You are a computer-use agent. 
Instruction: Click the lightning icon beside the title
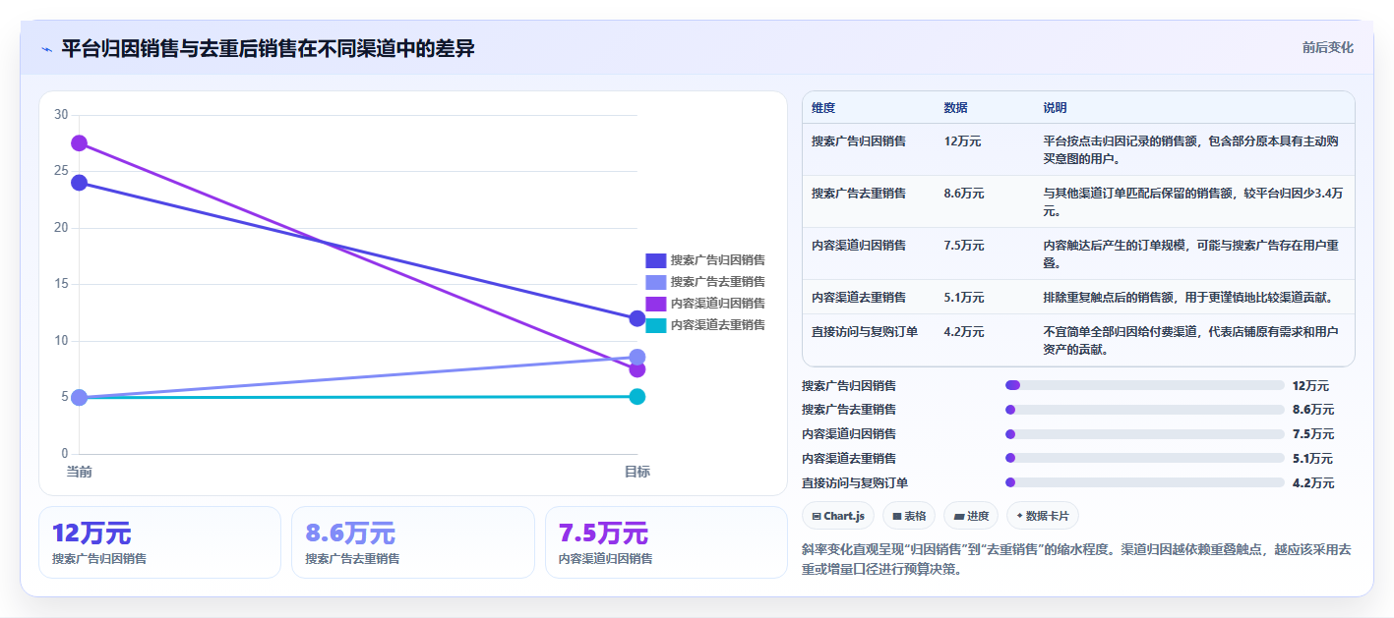(x=46, y=49)
